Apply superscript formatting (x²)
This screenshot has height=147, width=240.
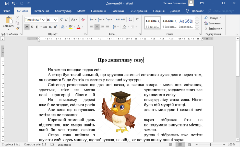pyautogui.click(x=55, y=27)
